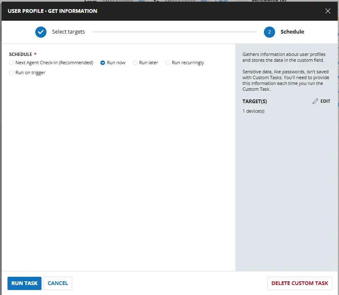Click Delete Custom Task button
The image size is (339, 295).
[300, 283]
